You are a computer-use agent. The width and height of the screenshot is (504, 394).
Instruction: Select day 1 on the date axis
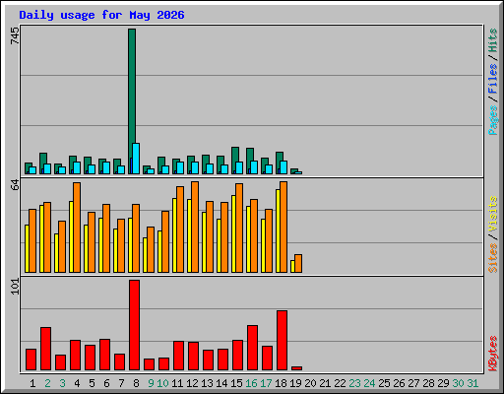[32, 383]
